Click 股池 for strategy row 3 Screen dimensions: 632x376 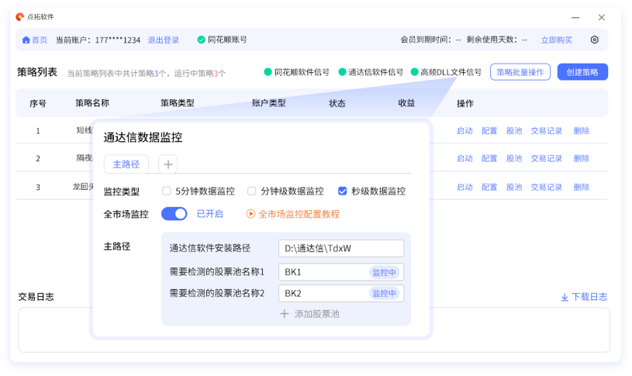click(514, 187)
